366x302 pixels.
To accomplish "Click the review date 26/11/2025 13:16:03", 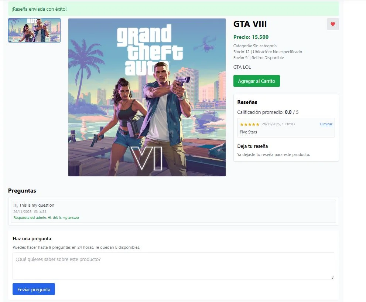I will click(x=278, y=124).
